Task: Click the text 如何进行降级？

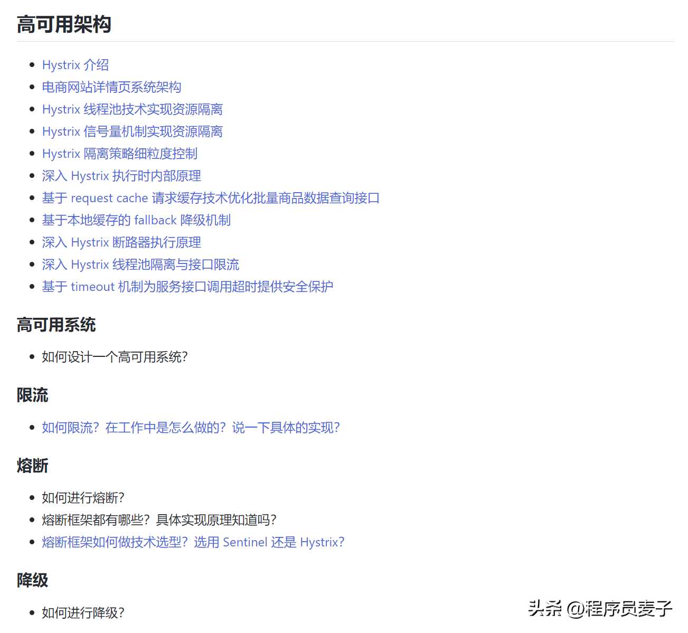Action: pos(83,613)
